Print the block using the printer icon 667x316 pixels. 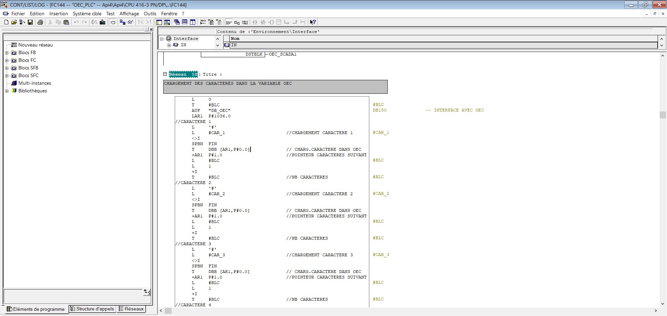coord(40,22)
